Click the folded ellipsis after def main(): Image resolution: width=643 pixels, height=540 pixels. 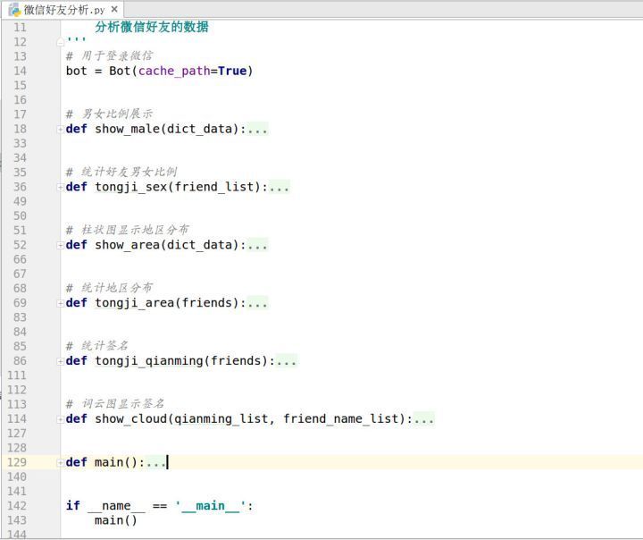[x=155, y=463]
